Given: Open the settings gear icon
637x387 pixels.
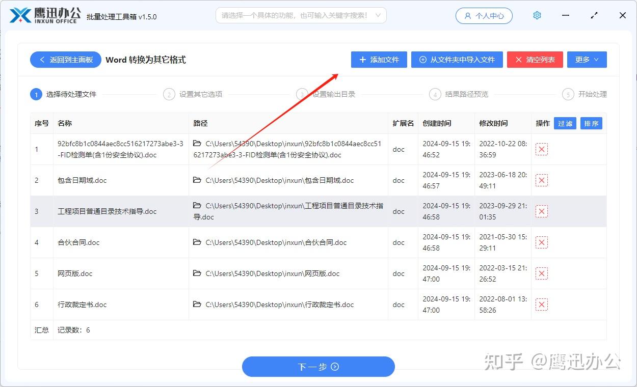Looking at the screenshot, I should point(537,15).
